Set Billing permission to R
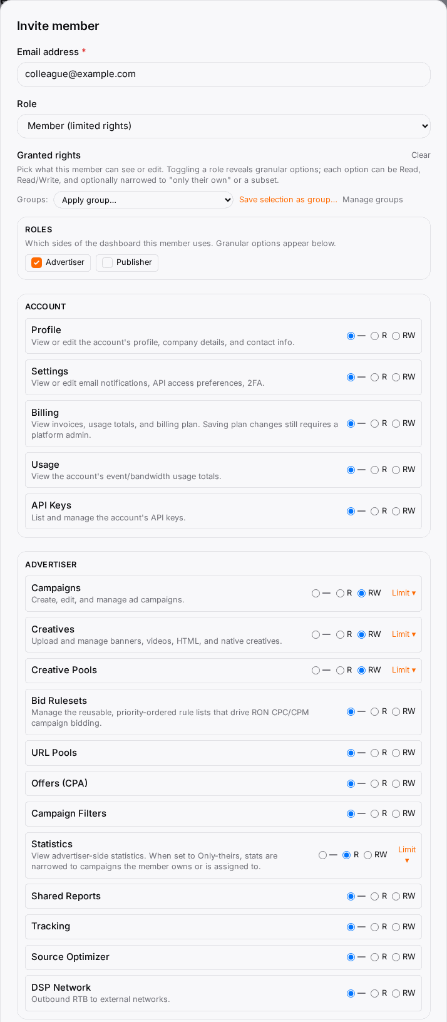 pyautogui.click(x=374, y=424)
